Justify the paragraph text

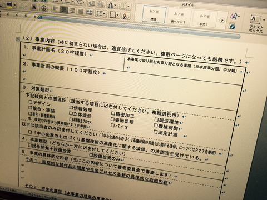click(81, 11)
